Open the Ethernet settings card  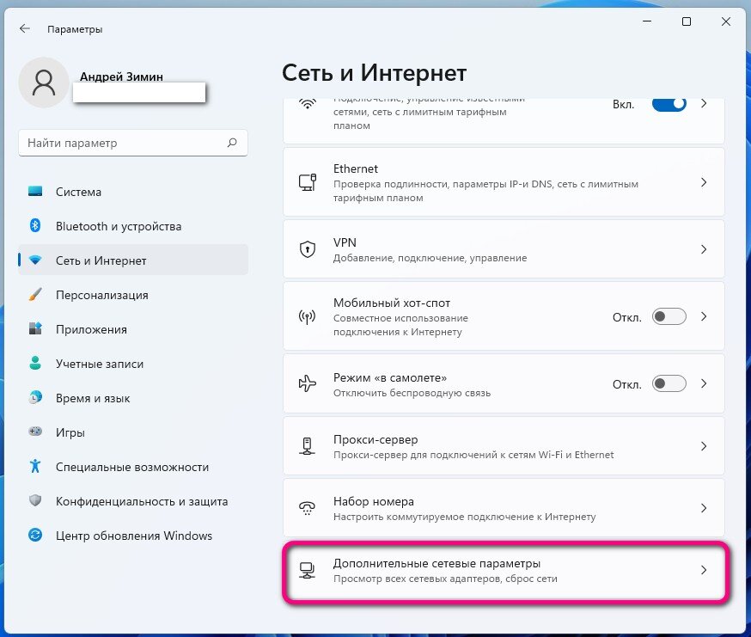pyautogui.click(x=504, y=182)
